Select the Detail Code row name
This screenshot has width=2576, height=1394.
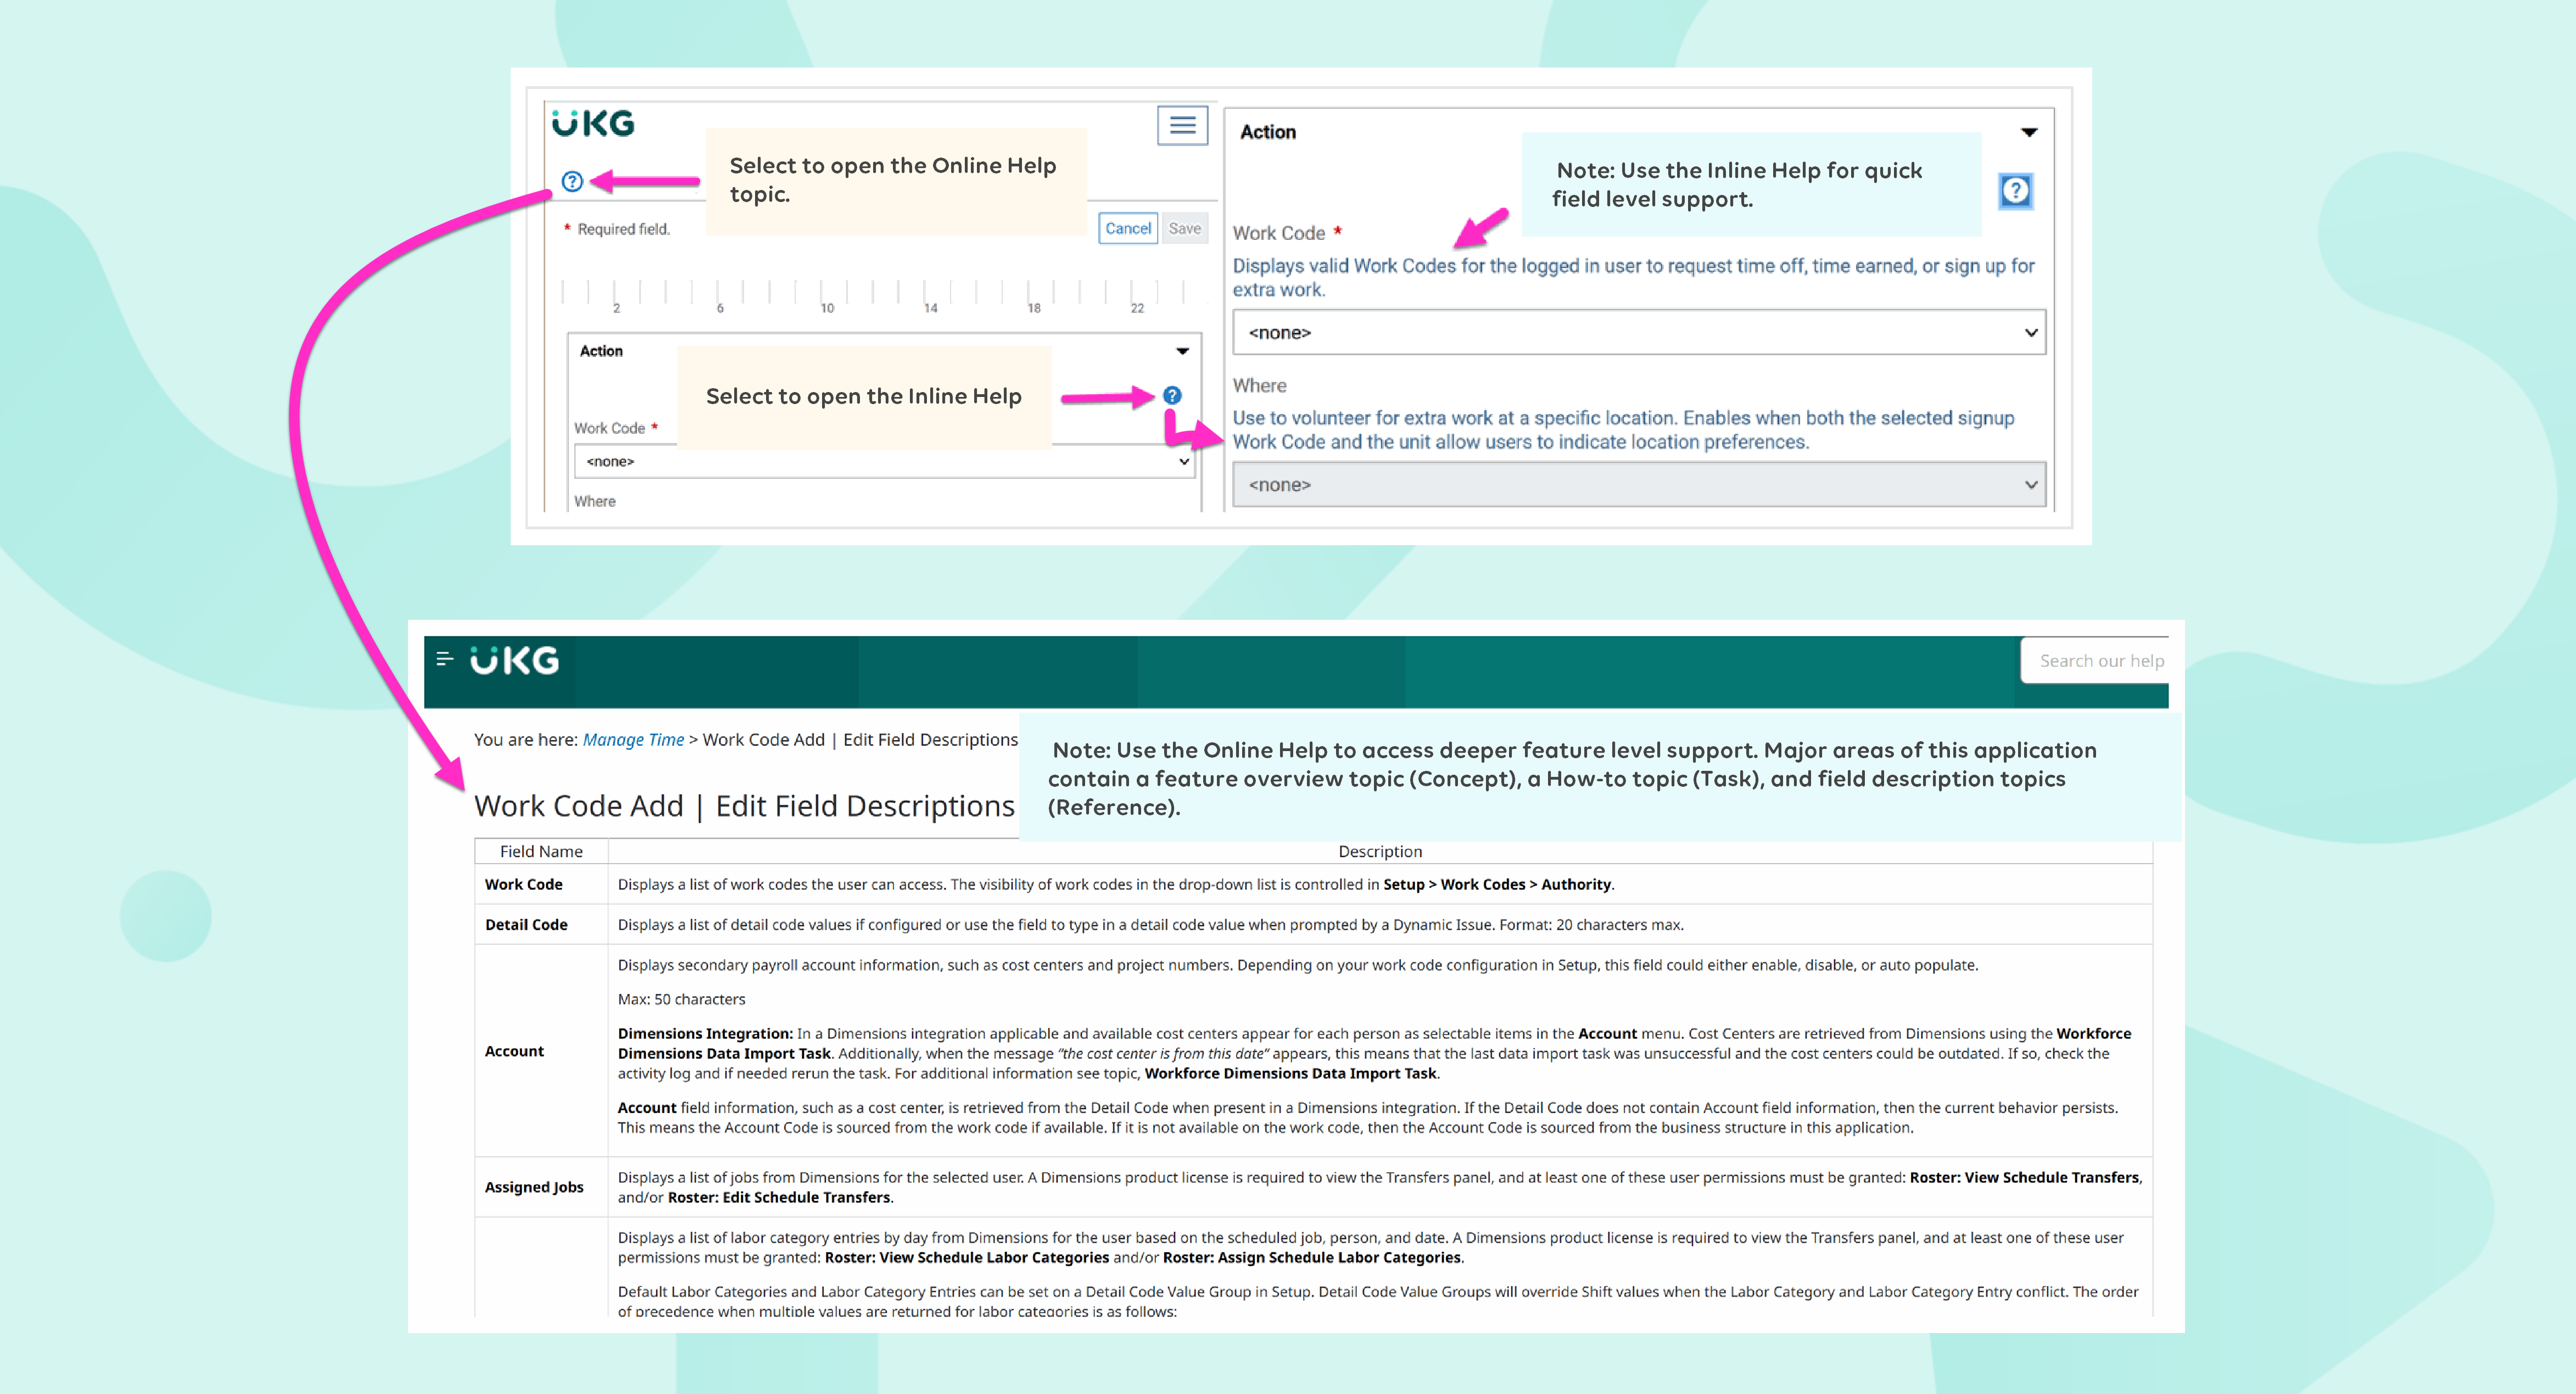[x=526, y=924]
